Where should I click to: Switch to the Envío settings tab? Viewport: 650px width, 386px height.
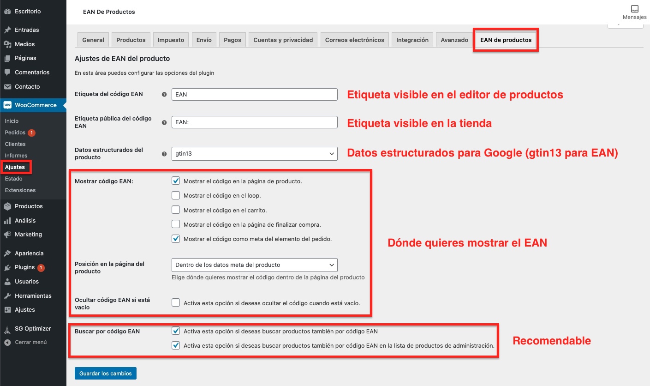(204, 40)
